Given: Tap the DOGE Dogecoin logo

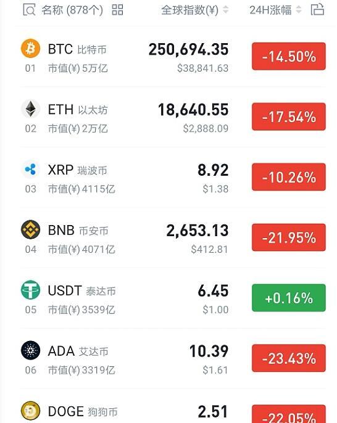Looking at the screenshot, I should click(30, 411).
